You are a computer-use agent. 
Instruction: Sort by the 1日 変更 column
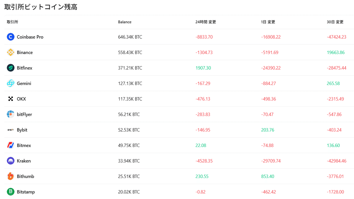268,22
